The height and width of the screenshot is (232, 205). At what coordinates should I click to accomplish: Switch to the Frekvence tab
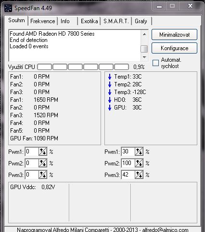[x=43, y=21]
